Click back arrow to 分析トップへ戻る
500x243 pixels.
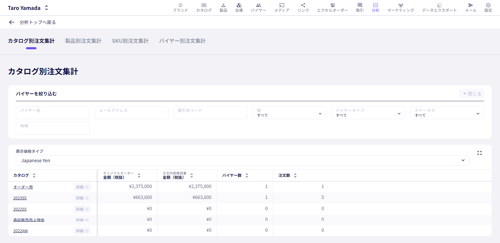pyautogui.click(x=11, y=22)
